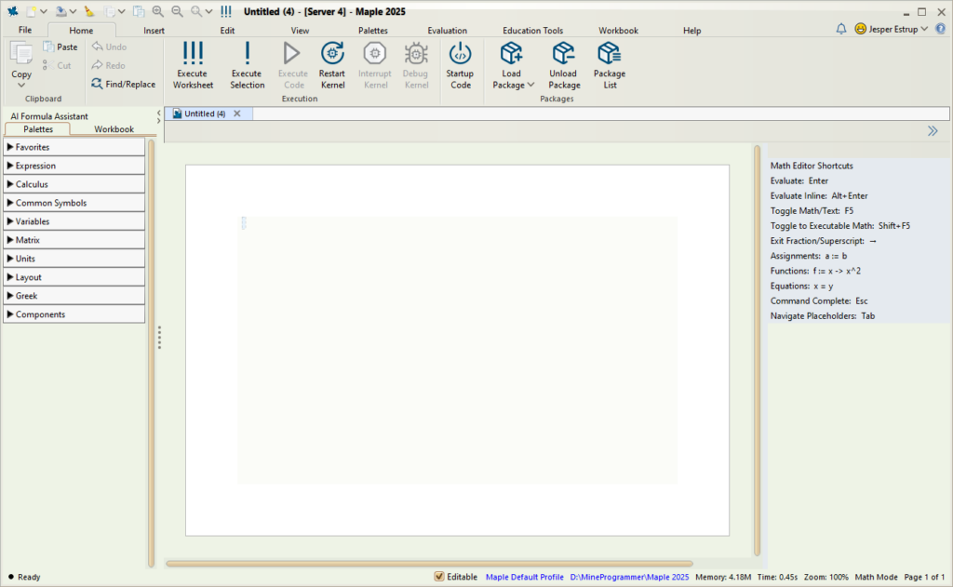
Task: Switch to the Palettes ribbon tab
Action: point(373,31)
